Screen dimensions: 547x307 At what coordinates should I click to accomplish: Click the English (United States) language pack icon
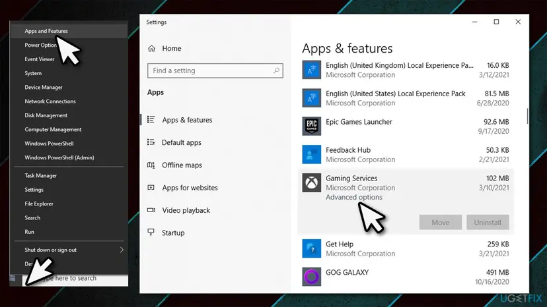pos(312,98)
